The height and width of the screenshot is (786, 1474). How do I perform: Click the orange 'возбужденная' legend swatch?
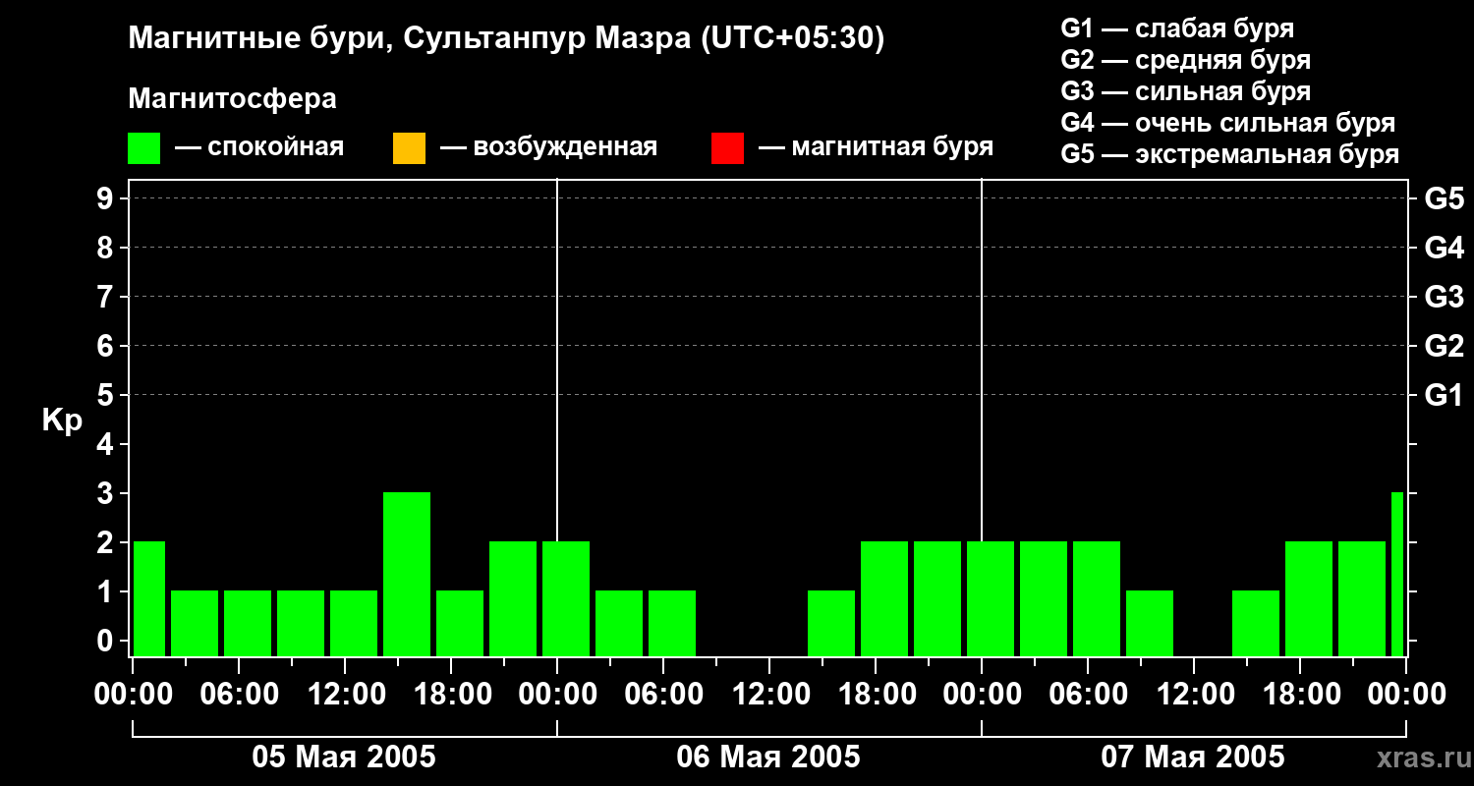(x=409, y=148)
